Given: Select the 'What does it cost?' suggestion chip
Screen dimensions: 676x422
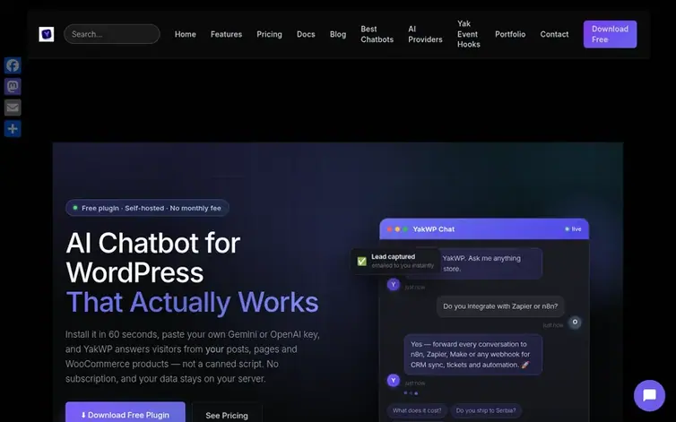Looking at the screenshot, I should click(x=417, y=410).
